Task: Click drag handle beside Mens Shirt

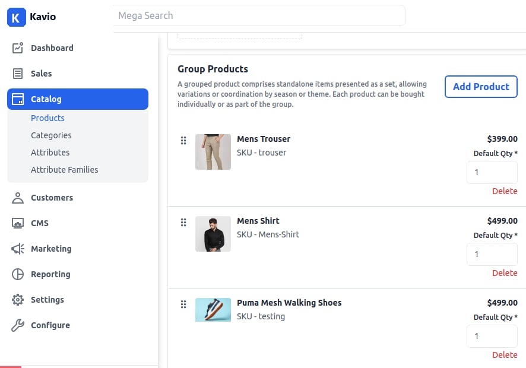Action: pyautogui.click(x=183, y=222)
